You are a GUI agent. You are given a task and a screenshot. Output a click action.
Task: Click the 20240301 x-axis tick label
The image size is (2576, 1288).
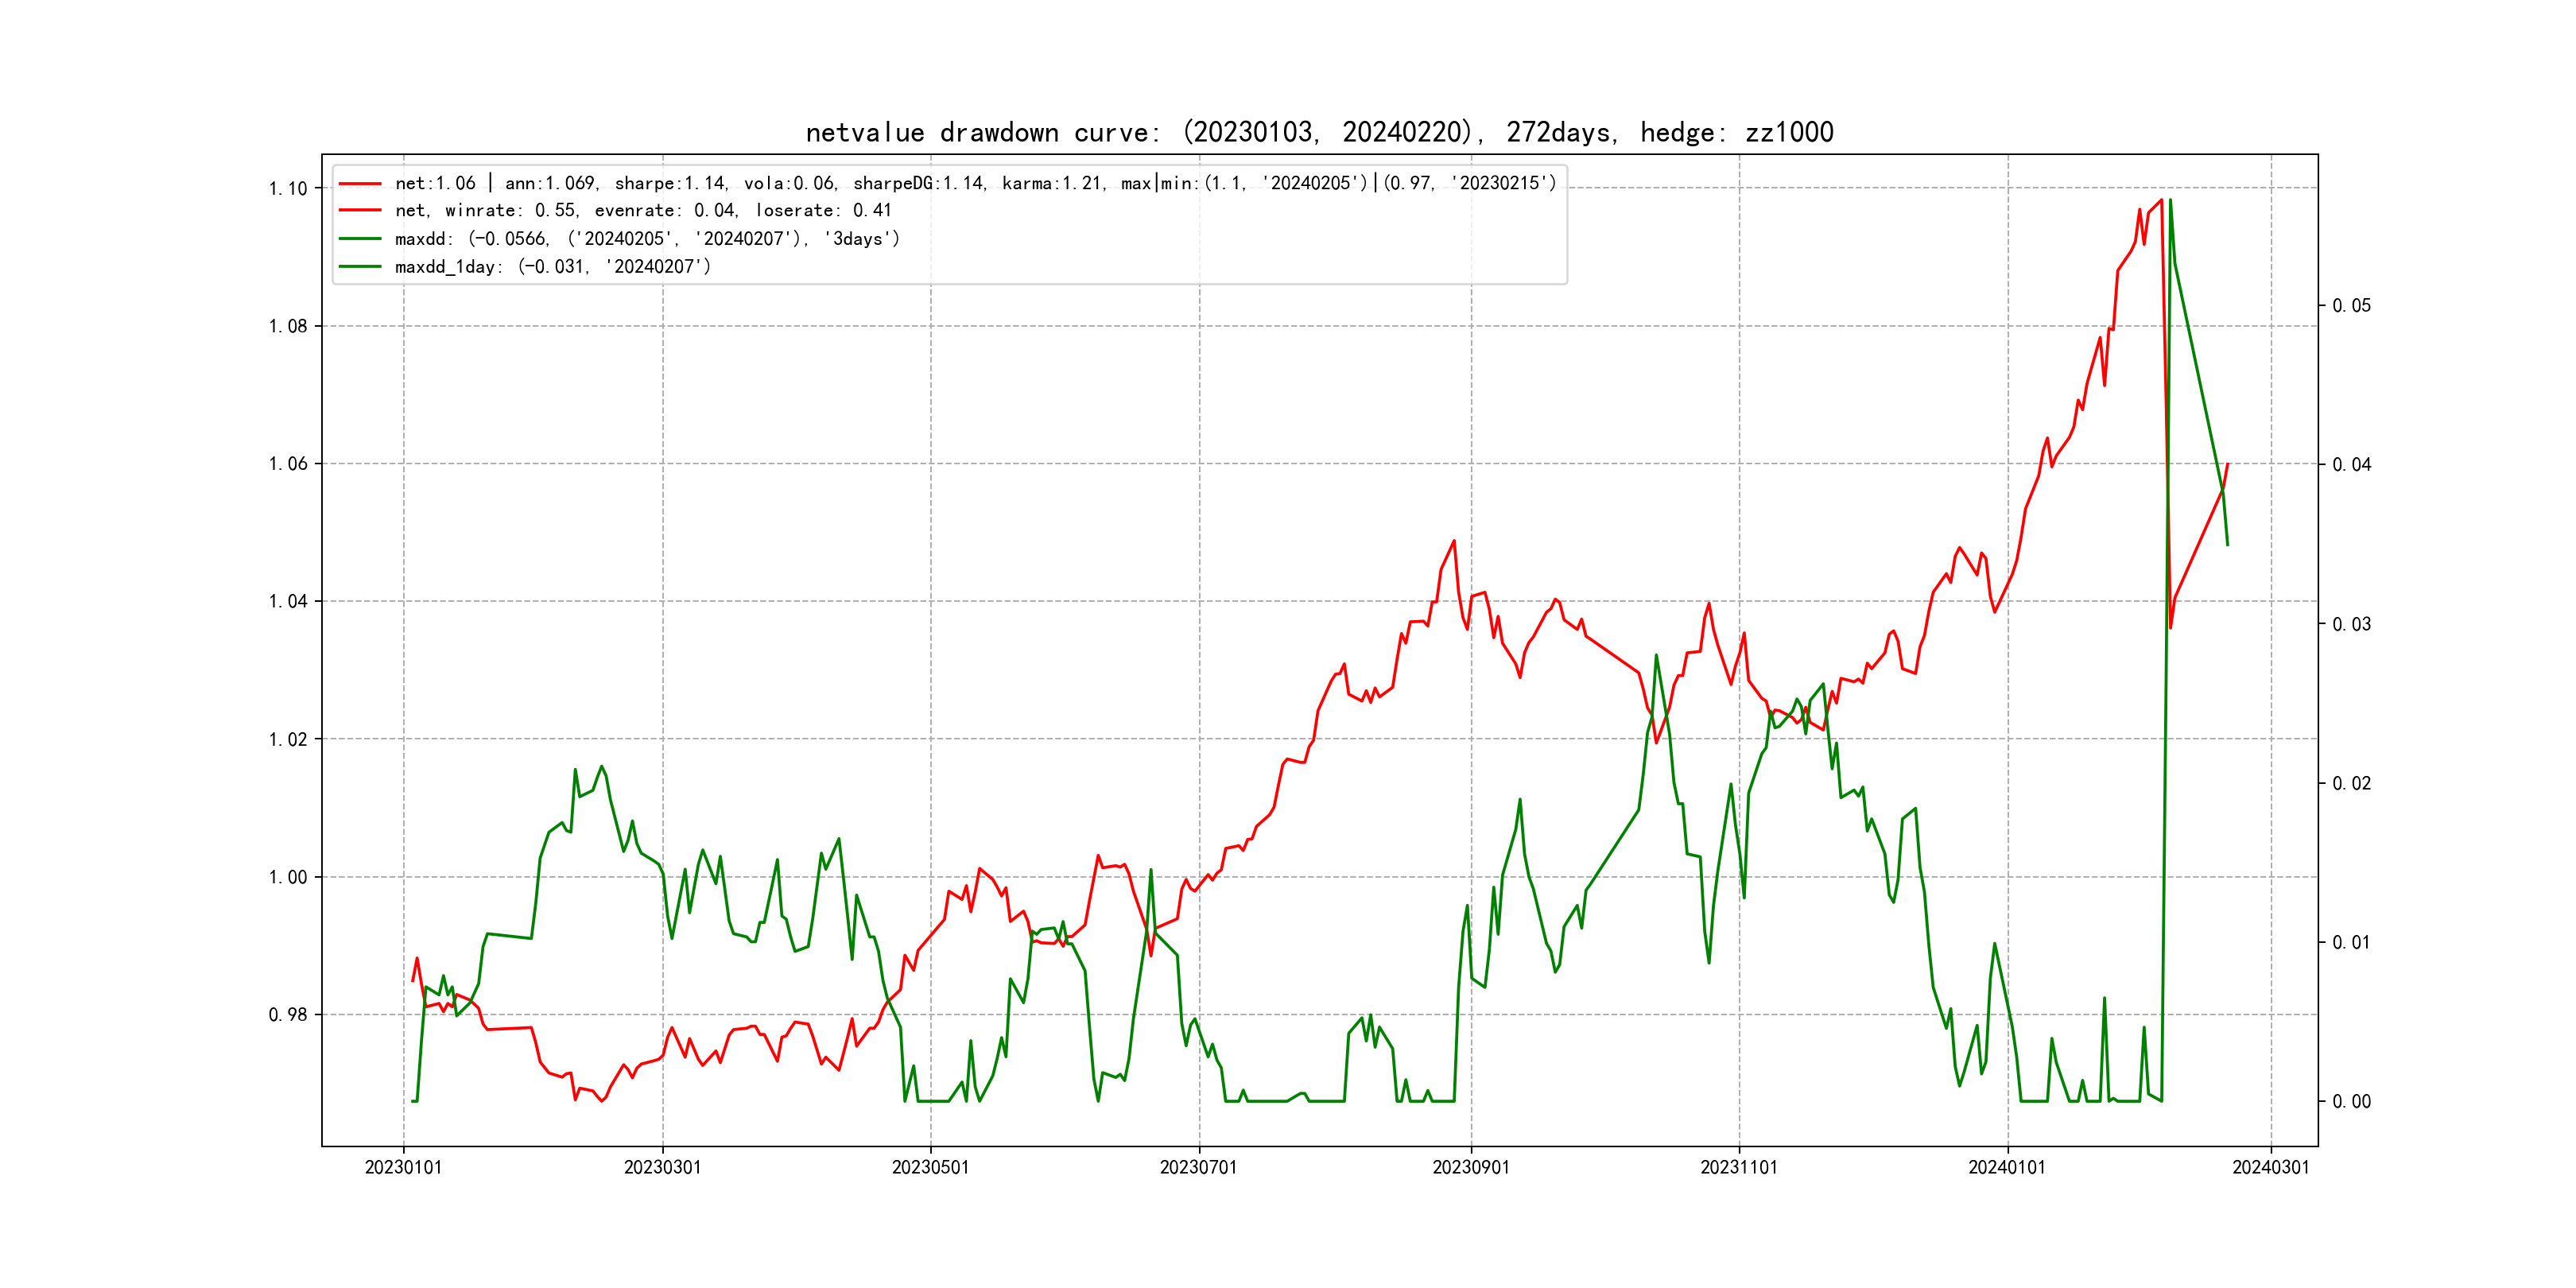(x=2271, y=1168)
